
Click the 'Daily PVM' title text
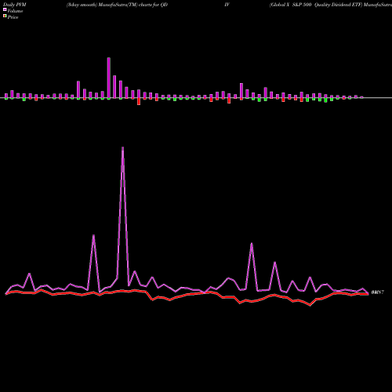(x=15, y=5)
